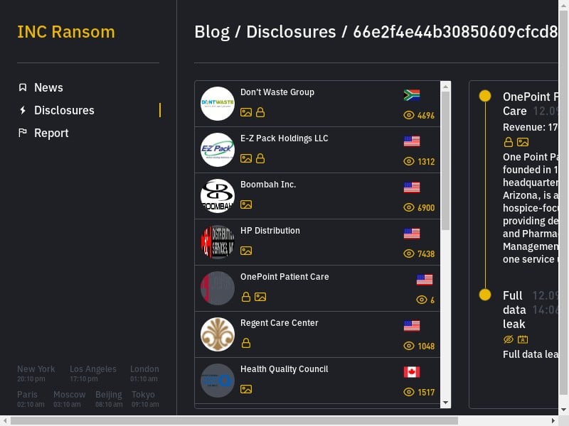Click the eye views icon showing 6900
Screen dimensions: 569x426
pos(408,207)
